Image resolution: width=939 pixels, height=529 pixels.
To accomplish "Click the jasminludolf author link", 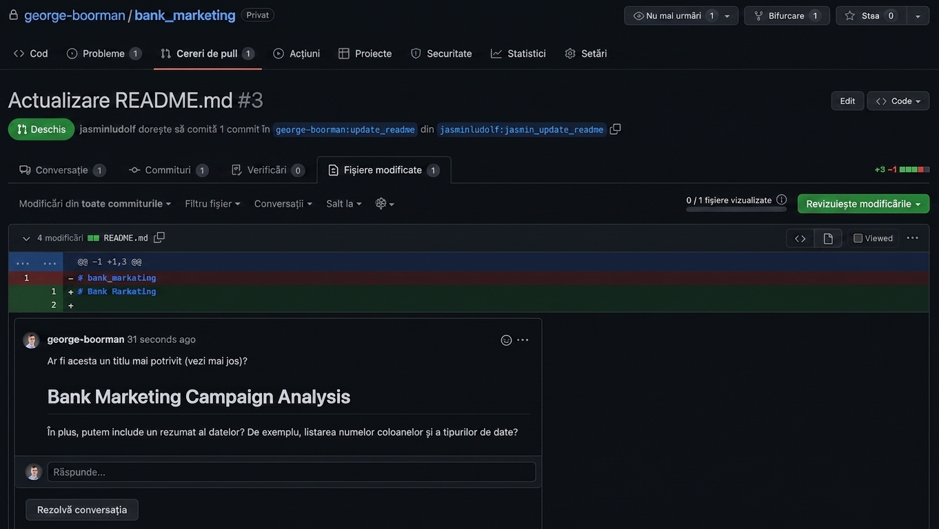I will [x=108, y=129].
